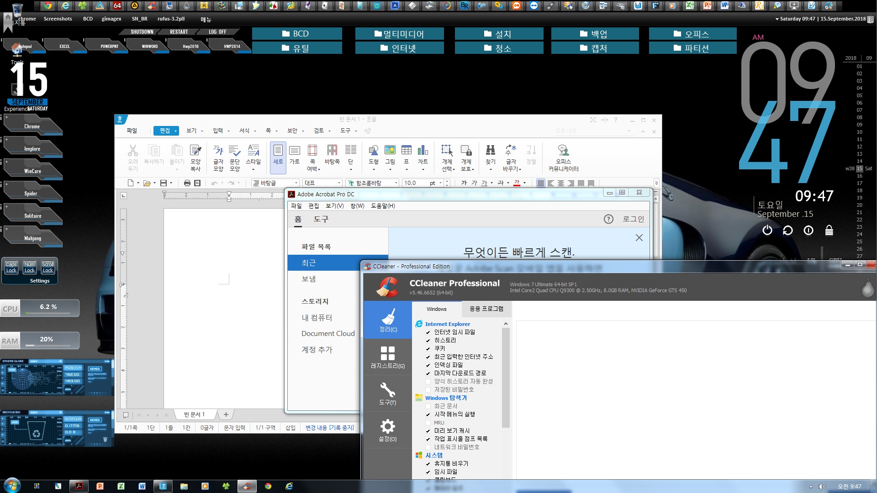Click the print icon in Hangul toolbar
Image resolution: width=877 pixels, height=493 pixels.
coord(187,183)
